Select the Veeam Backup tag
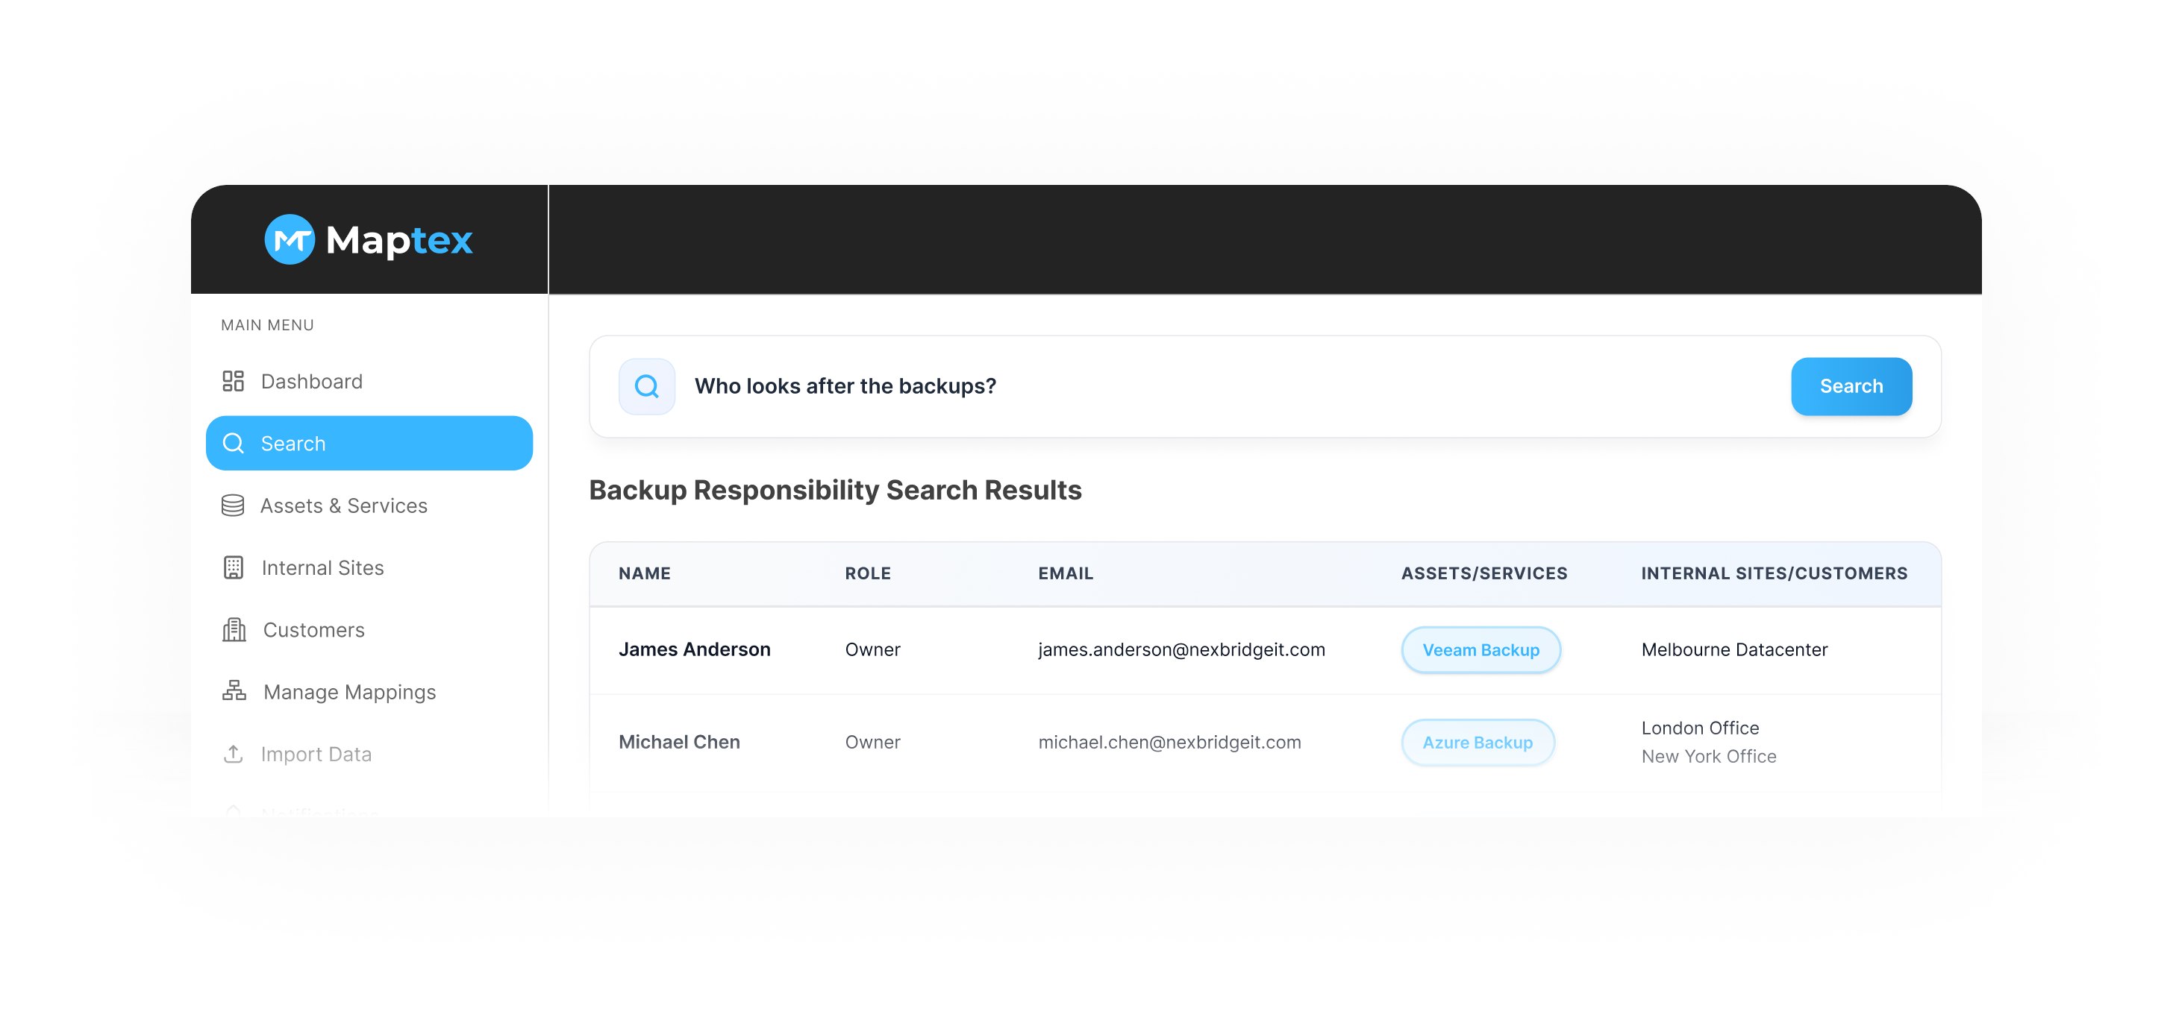 pyautogui.click(x=1481, y=650)
